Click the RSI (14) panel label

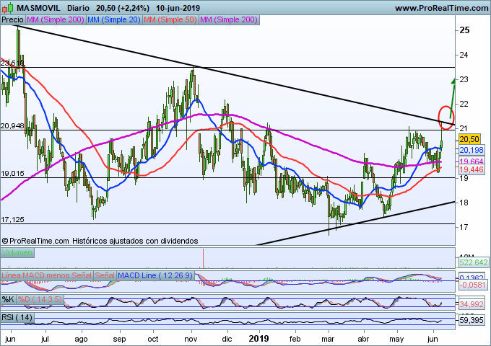pos(17,318)
